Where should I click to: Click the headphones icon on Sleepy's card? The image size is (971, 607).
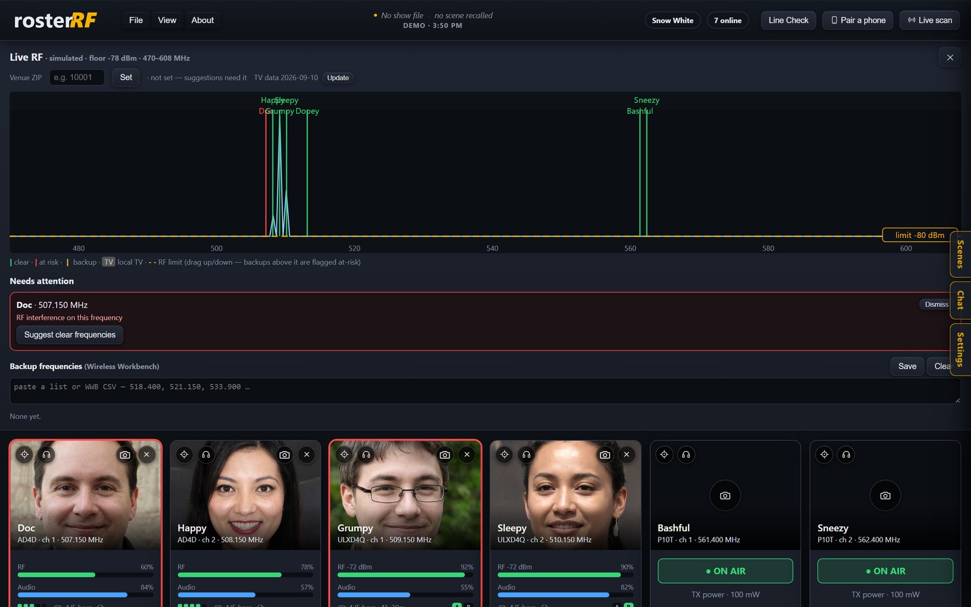point(526,455)
